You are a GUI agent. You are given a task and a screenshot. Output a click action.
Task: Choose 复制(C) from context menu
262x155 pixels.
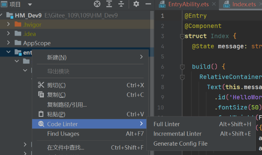coord(90,95)
